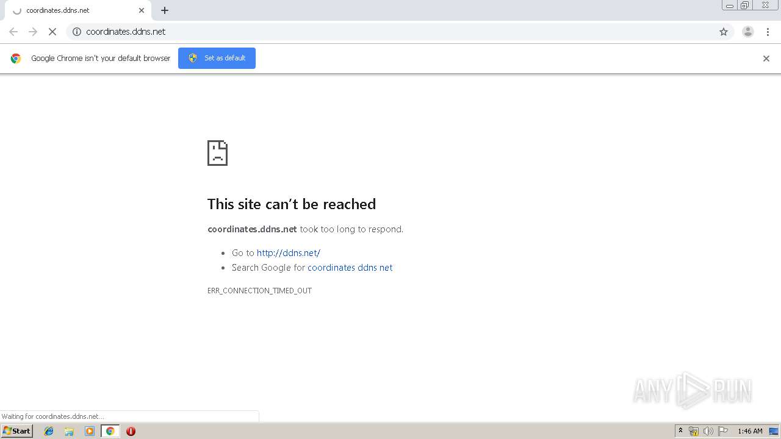Viewport: 781px width, 439px height.
Task: Click the forward navigation arrow
Action: [33, 32]
